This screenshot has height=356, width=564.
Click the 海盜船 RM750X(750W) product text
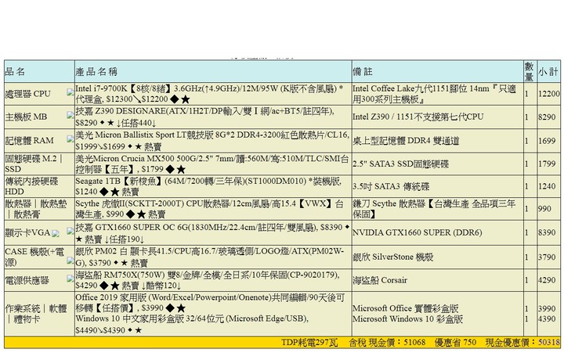(208, 280)
